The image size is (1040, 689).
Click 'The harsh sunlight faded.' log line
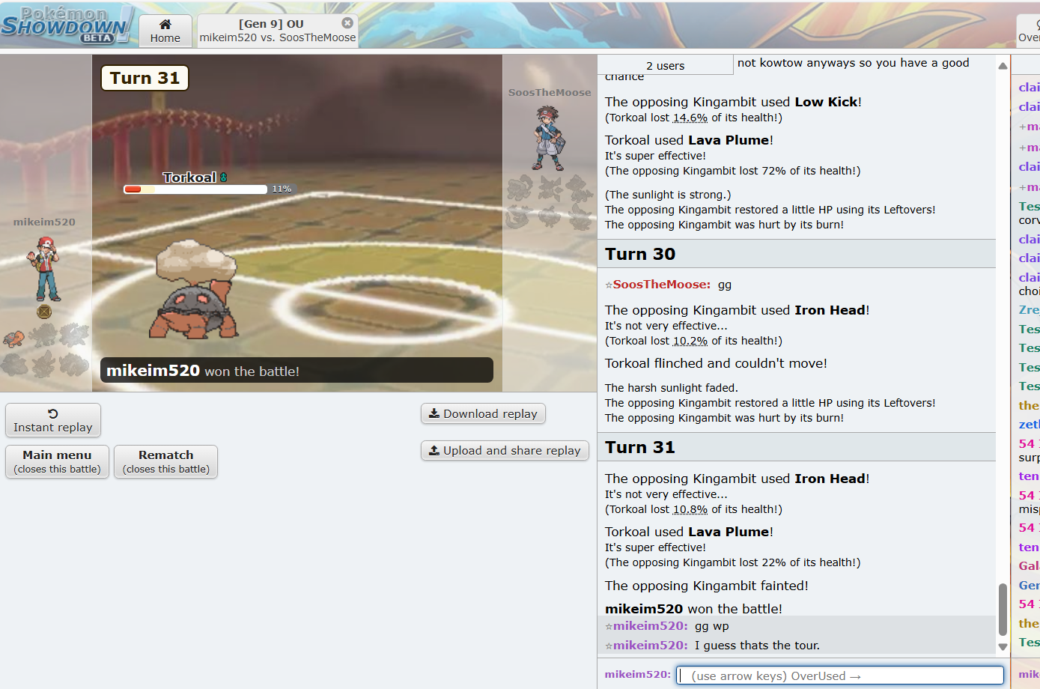672,388
